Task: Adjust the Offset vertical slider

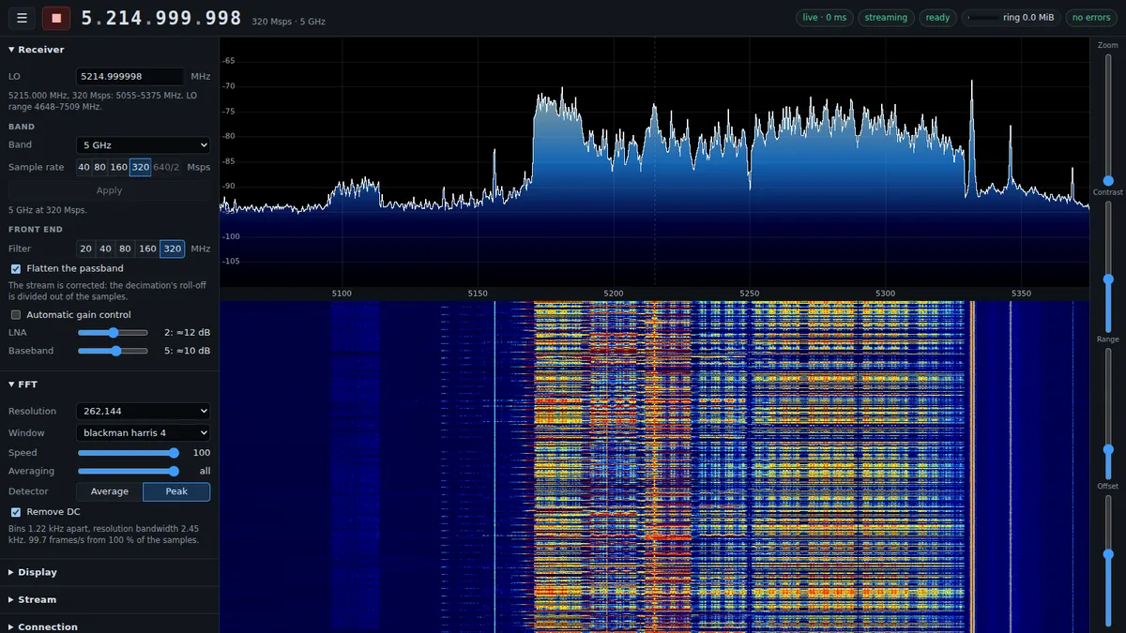Action: coord(1108,560)
